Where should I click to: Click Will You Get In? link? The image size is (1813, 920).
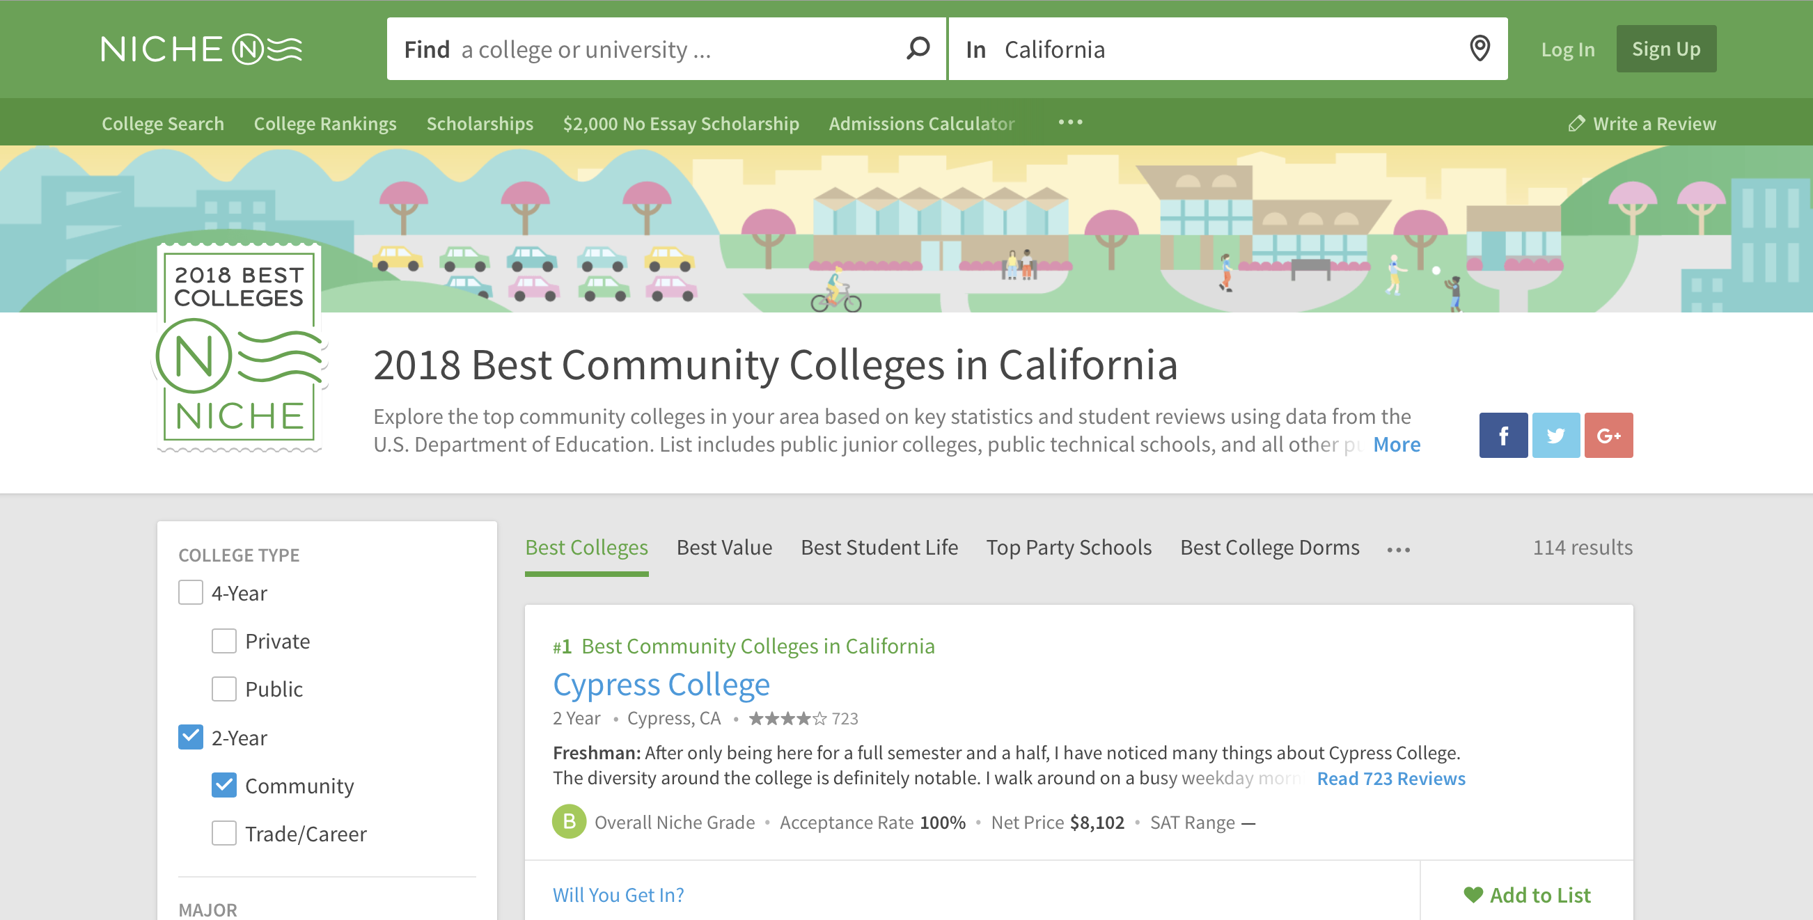tap(618, 895)
